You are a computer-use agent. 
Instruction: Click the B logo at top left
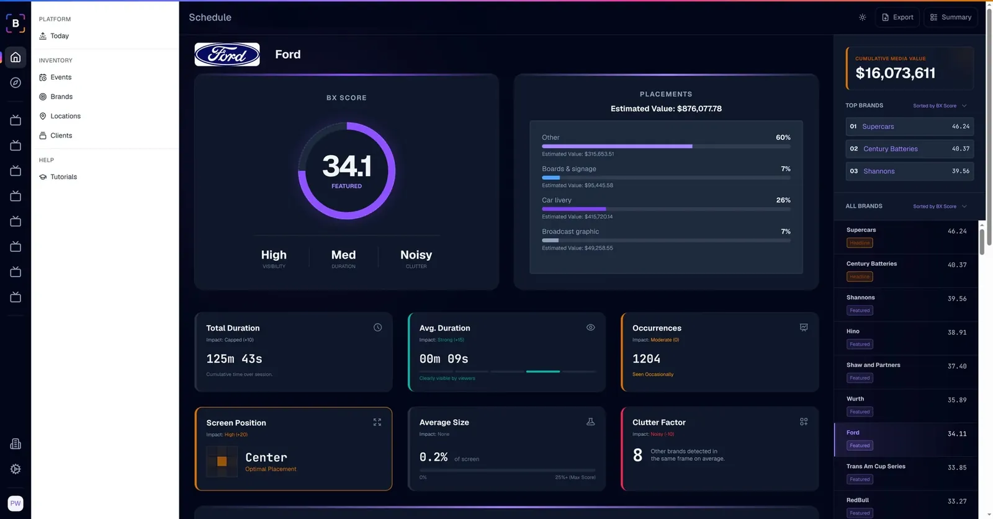tap(16, 23)
